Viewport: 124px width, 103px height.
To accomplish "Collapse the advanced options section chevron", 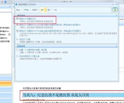I will coord(116,46).
